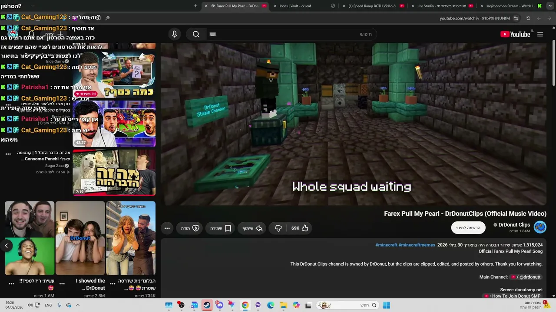Open the taskbar microphone indicator
The width and height of the screenshot is (556, 312).
pos(60,305)
